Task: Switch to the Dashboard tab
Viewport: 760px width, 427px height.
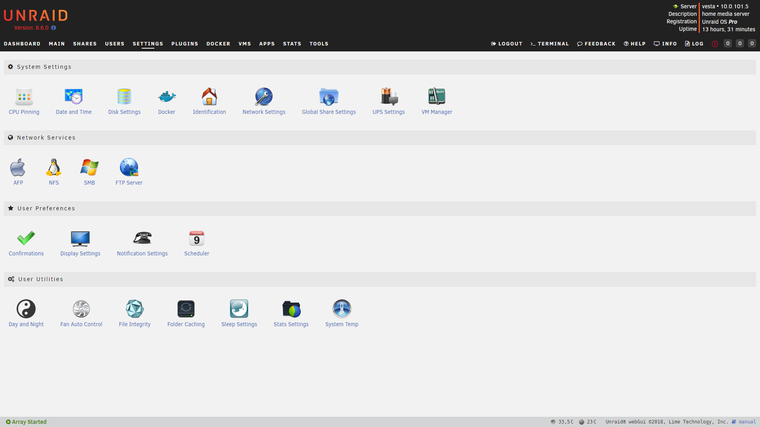Action: tap(22, 44)
